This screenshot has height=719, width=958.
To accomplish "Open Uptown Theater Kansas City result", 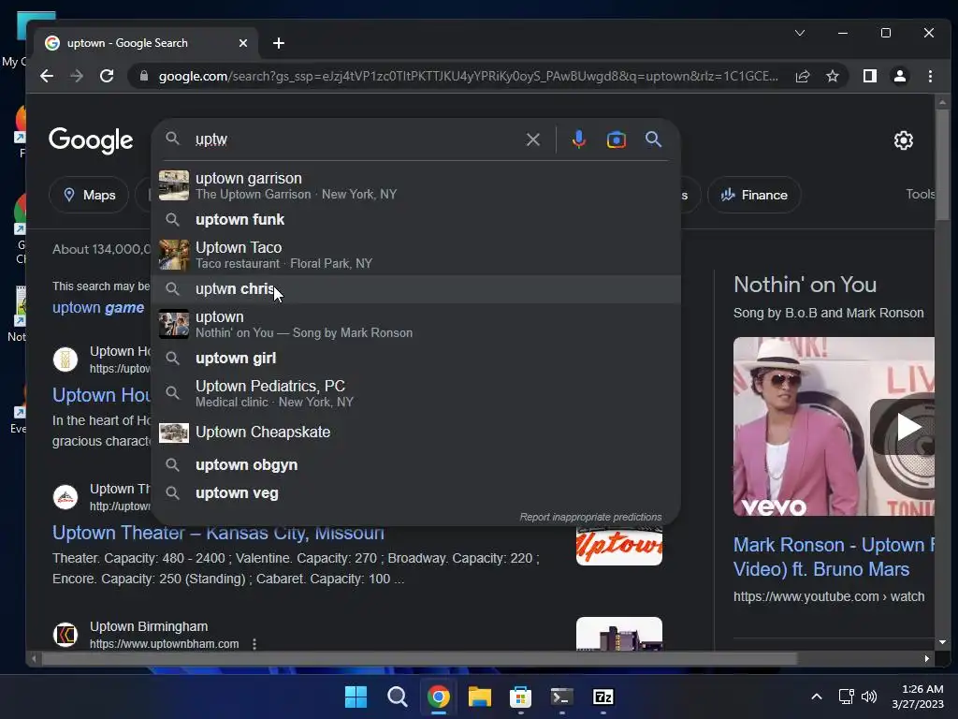I will point(218,533).
